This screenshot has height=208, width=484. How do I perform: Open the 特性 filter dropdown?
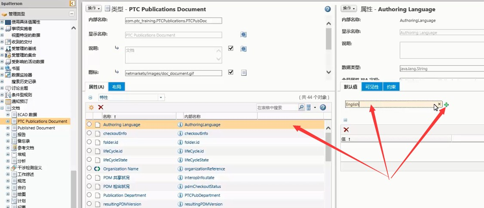tap(161, 98)
